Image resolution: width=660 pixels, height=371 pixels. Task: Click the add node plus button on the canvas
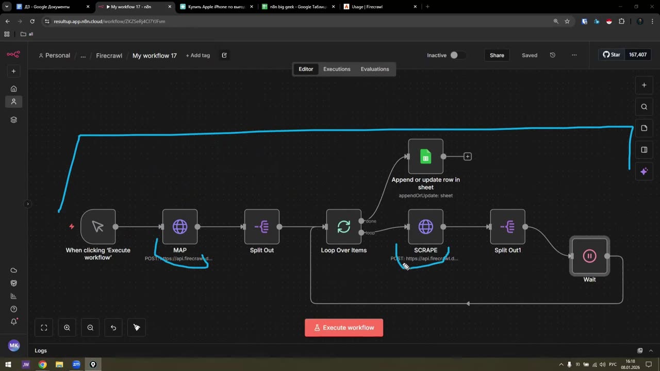[644, 85]
